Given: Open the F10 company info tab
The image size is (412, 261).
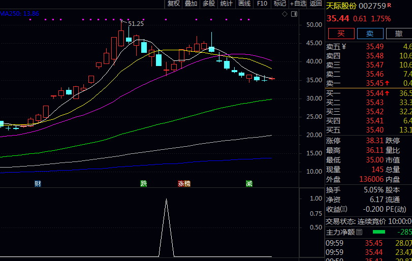Looking at the screenshot, I should [262, 4].
